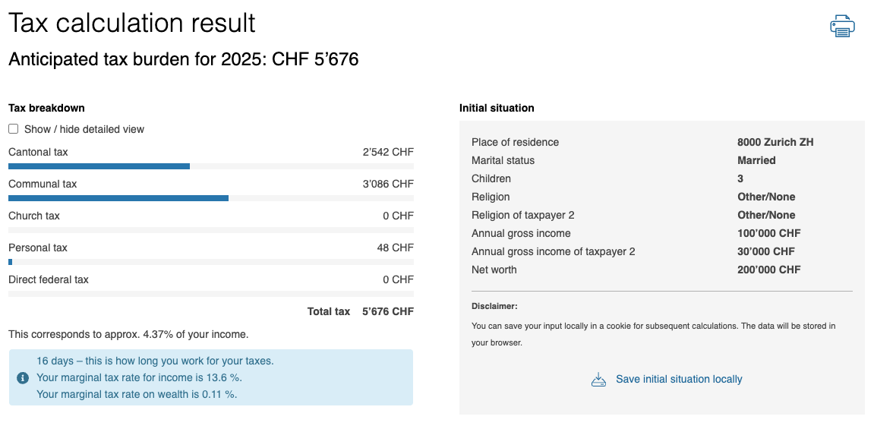
Task: Click the Show / hide detailed view label
Action: click(84, 129)
